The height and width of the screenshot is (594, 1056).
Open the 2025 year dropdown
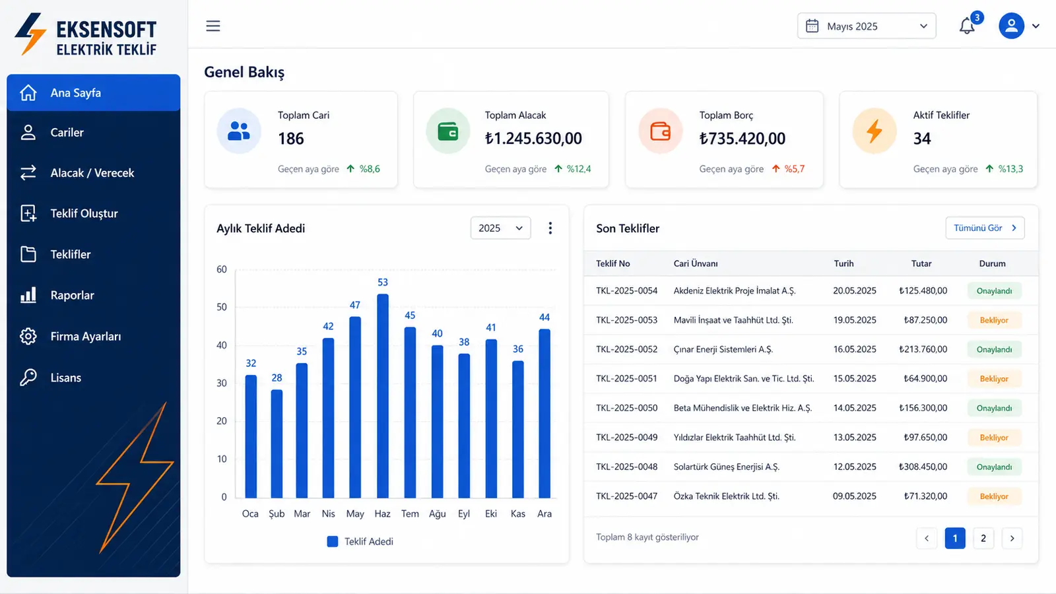click(x=501, y=228)
